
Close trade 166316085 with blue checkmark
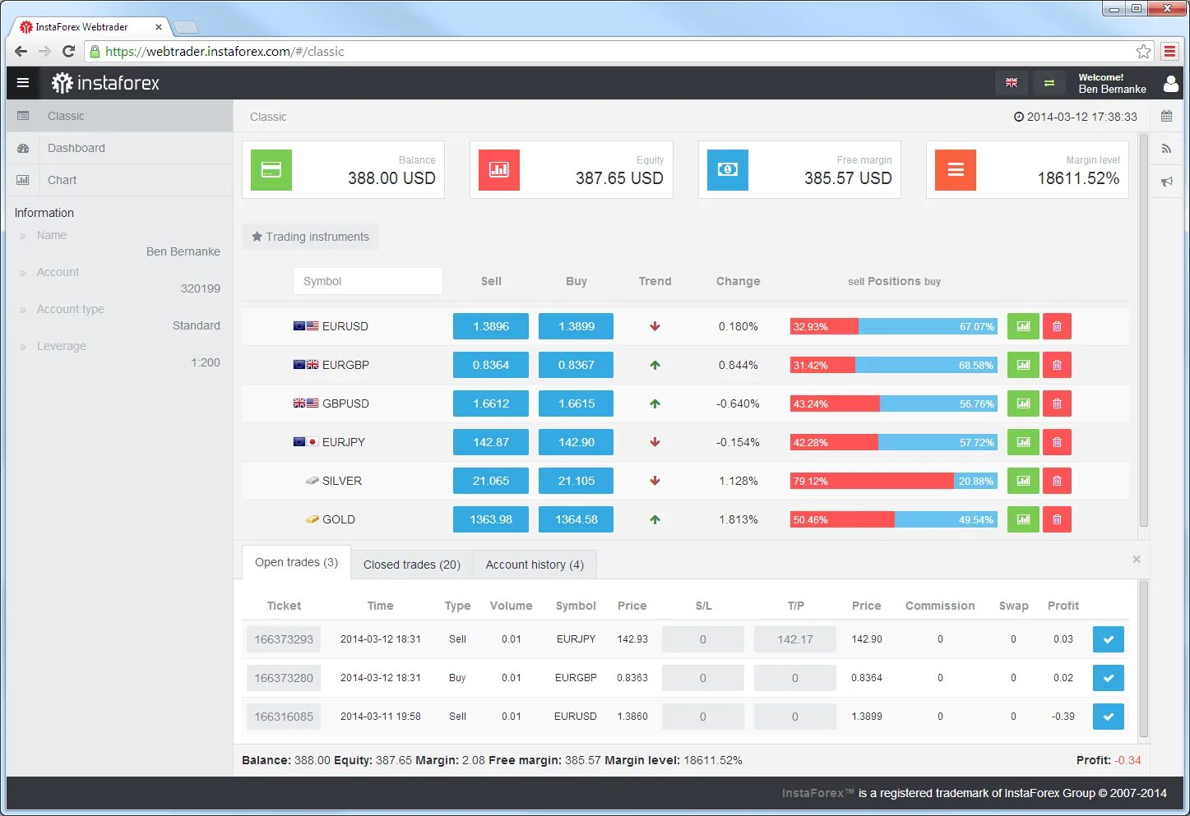click(x=1109, y=717)
